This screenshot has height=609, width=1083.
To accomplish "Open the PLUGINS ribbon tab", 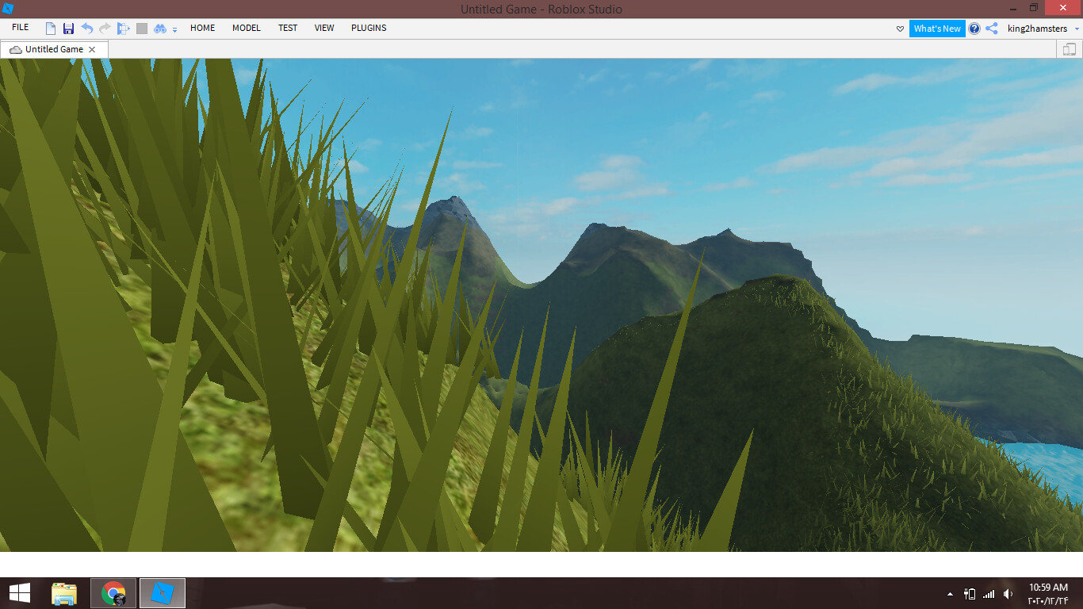I will point(369,28).
